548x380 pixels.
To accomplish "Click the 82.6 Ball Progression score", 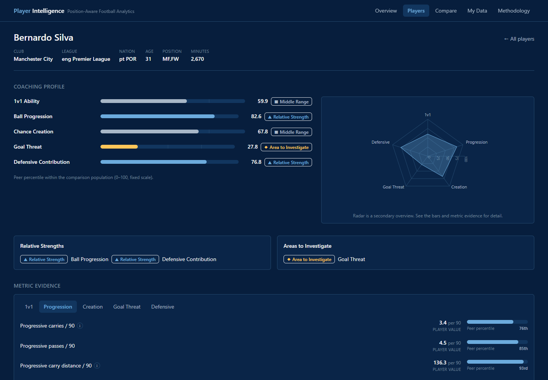I will coord(256,116).
